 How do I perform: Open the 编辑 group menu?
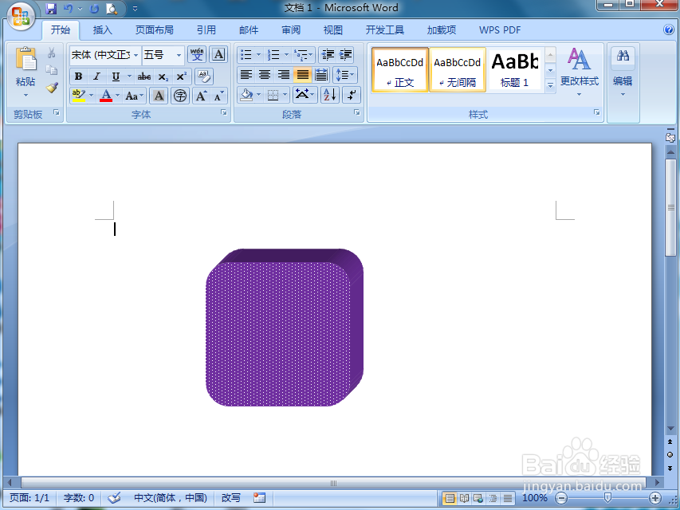coord(623,72)
